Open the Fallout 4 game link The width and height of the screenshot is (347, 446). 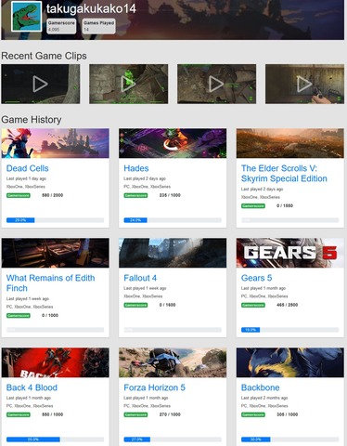[140, 278]
